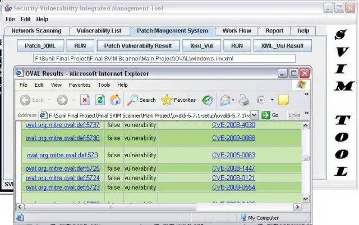The height and width of the screenshot is (225, 359).
Task: Click the IE page icon in address bar
Action: click(x=43, y=115)
